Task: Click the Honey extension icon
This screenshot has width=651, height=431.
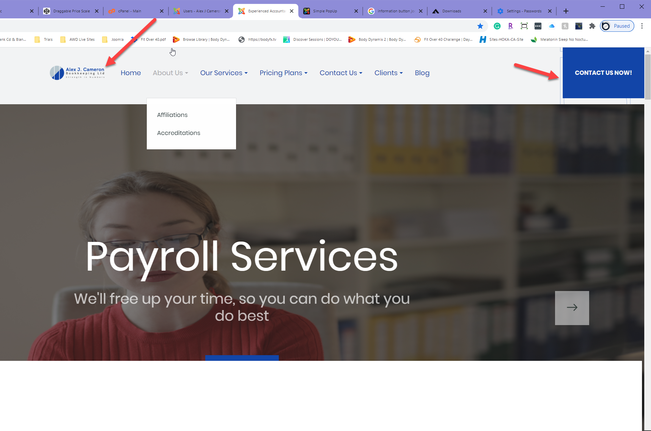Action: [x=565, y=26]
